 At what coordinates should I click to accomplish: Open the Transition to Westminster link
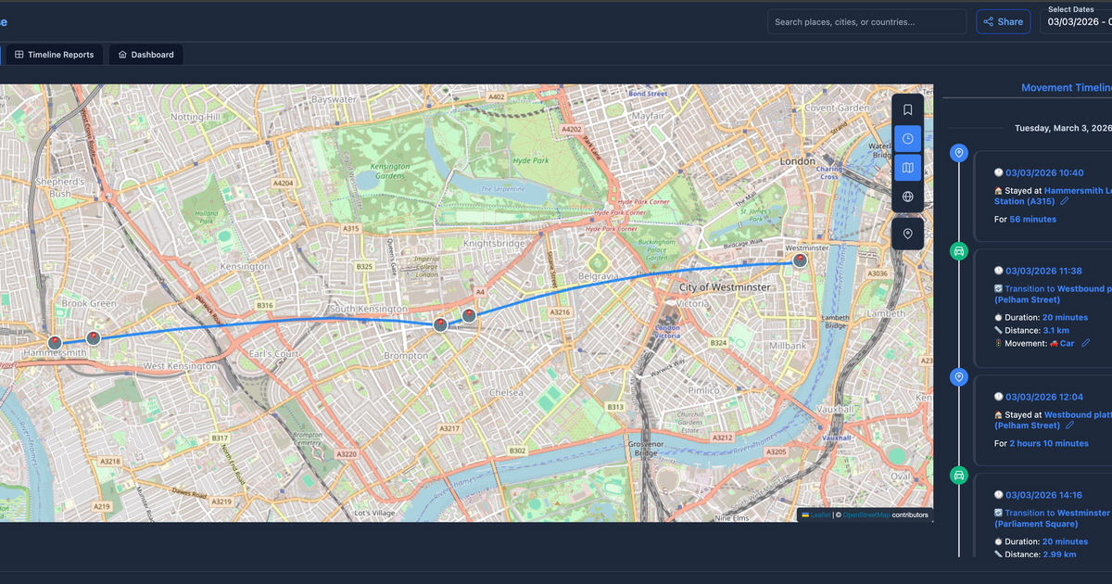coord(1053,518)
